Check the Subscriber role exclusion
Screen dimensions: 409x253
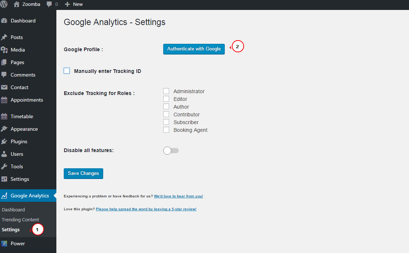click(166, 122)
